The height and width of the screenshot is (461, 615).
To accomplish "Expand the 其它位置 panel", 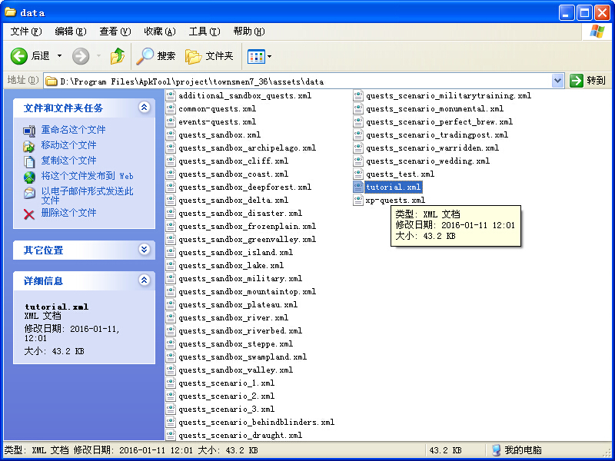I will [145, 249].
